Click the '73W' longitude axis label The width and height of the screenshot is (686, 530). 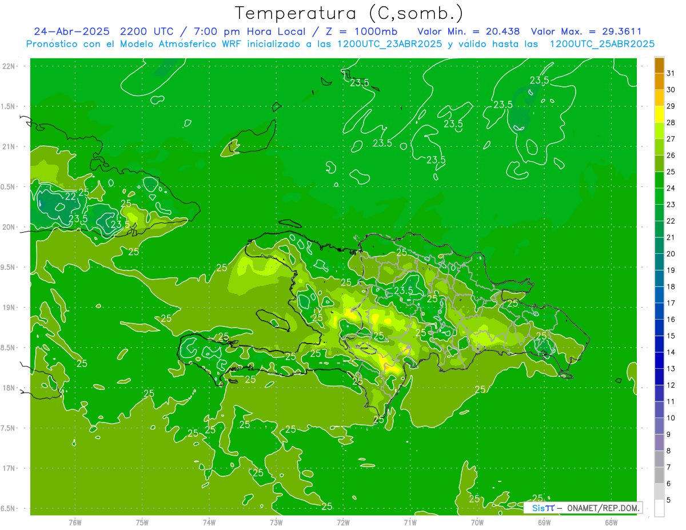point(276,522)
